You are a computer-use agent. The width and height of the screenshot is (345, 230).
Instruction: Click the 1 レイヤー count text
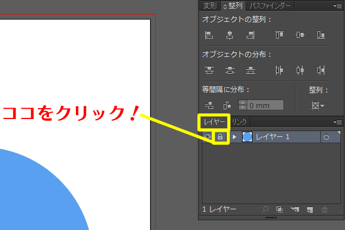click(x=219, y=209)
